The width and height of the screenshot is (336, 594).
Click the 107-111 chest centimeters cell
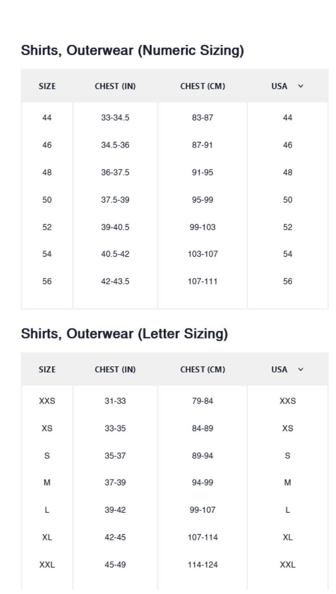point(203,282)
